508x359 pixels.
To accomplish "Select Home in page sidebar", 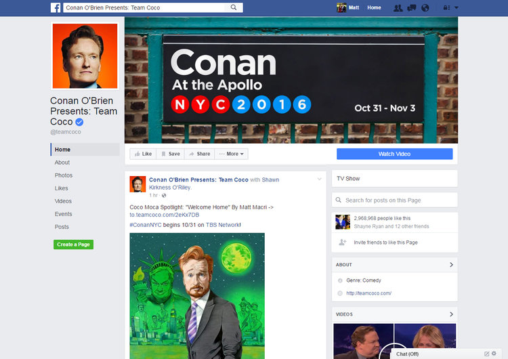I will [85, 150].
